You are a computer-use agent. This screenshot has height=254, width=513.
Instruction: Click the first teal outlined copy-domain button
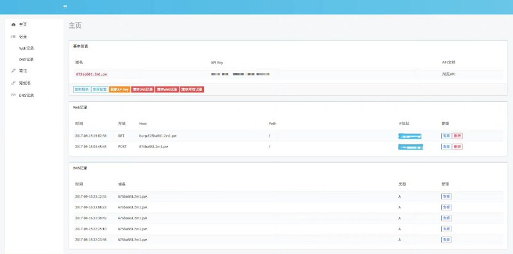coord(82,89)
